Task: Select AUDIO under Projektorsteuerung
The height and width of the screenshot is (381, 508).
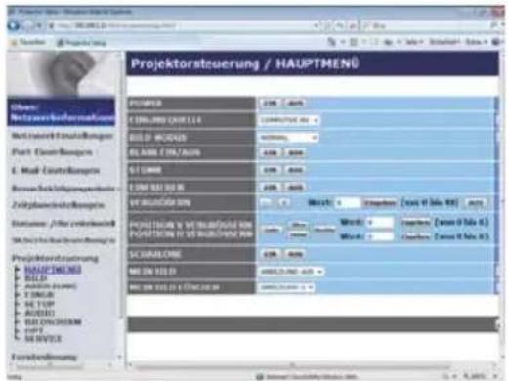Action: click(40, 313)
